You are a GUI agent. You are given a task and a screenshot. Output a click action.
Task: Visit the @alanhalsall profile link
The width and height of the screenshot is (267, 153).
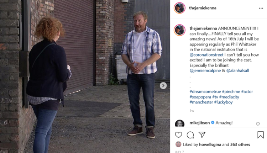click(x=237, y=70)
